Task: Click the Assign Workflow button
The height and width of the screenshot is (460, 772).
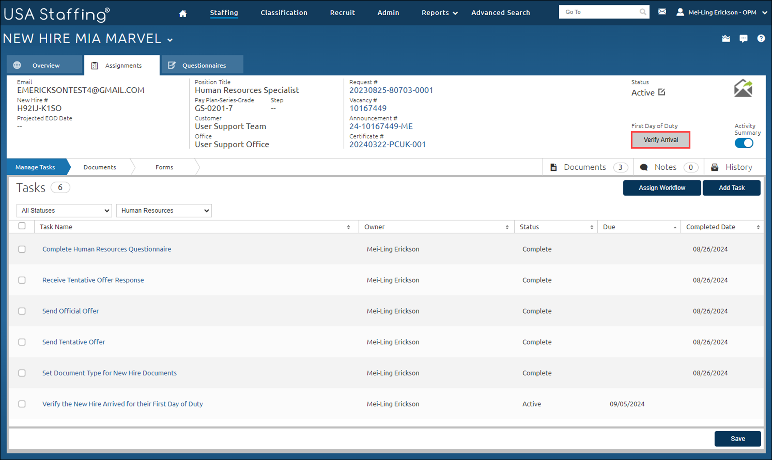Action: pyautogui.click(x=662, y=188)
